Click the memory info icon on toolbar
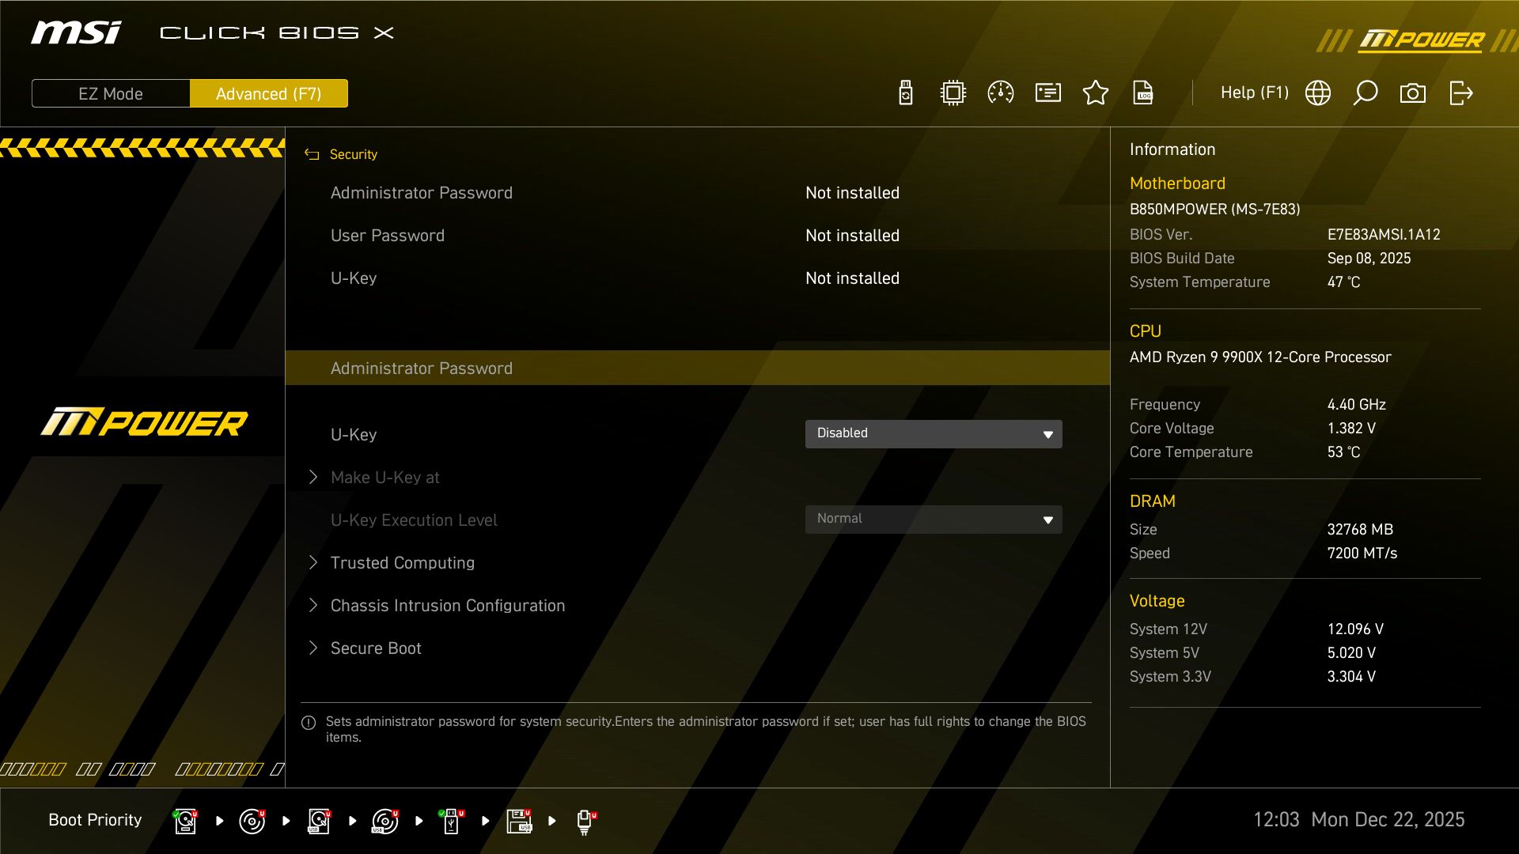 pos(1047,93)
